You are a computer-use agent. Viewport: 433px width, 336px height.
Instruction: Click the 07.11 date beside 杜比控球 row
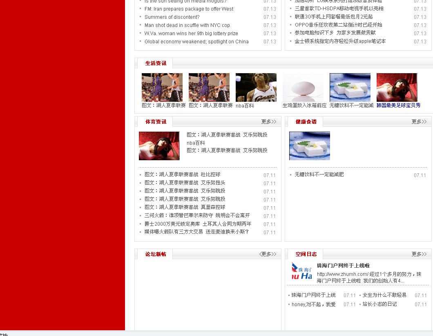(x=270, y=175)
